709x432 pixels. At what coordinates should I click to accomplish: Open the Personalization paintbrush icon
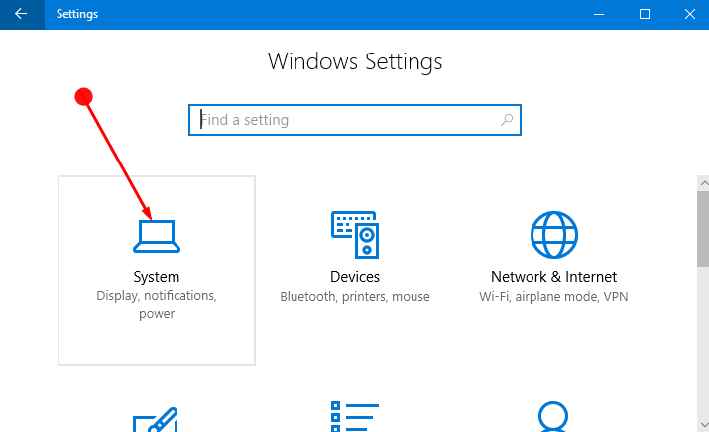tap(155, 419)
